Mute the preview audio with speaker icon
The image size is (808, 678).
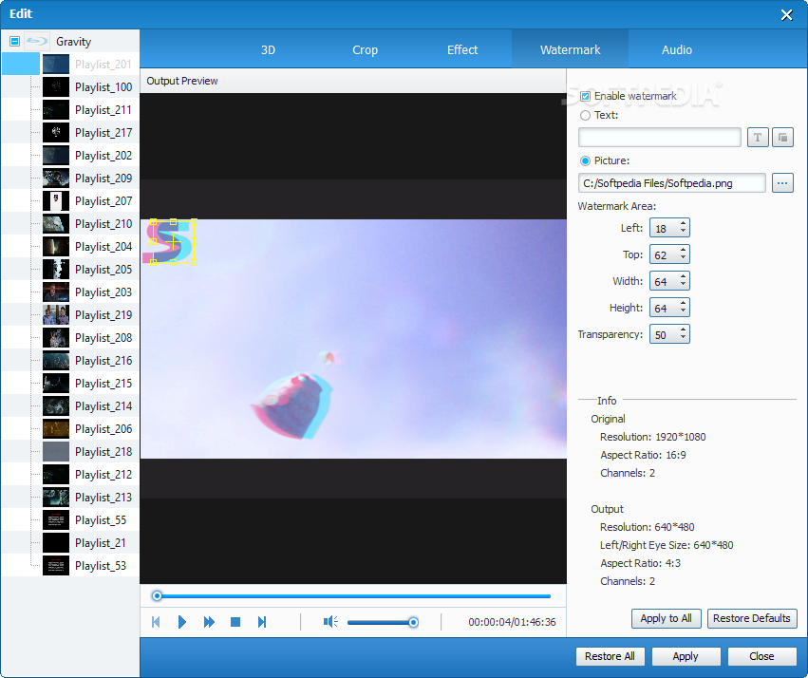point(330,622)
